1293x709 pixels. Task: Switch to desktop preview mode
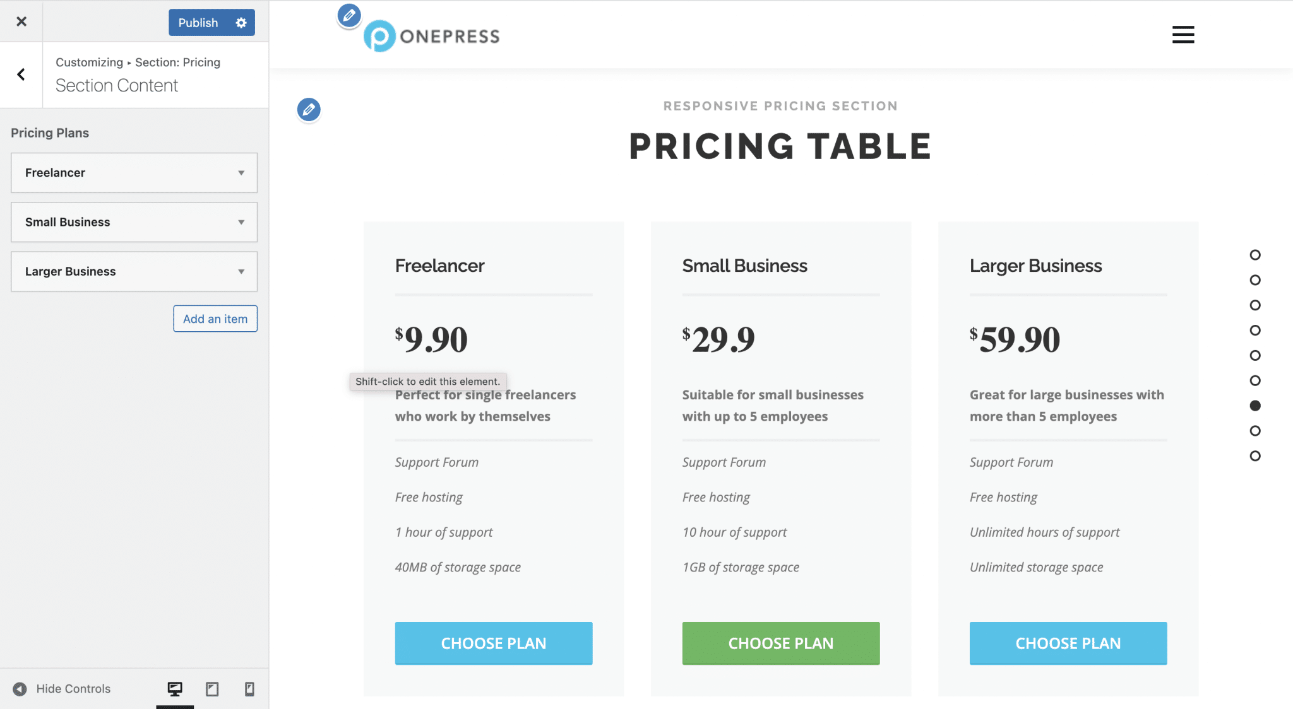pyautogui.click(x=175, y=688)
